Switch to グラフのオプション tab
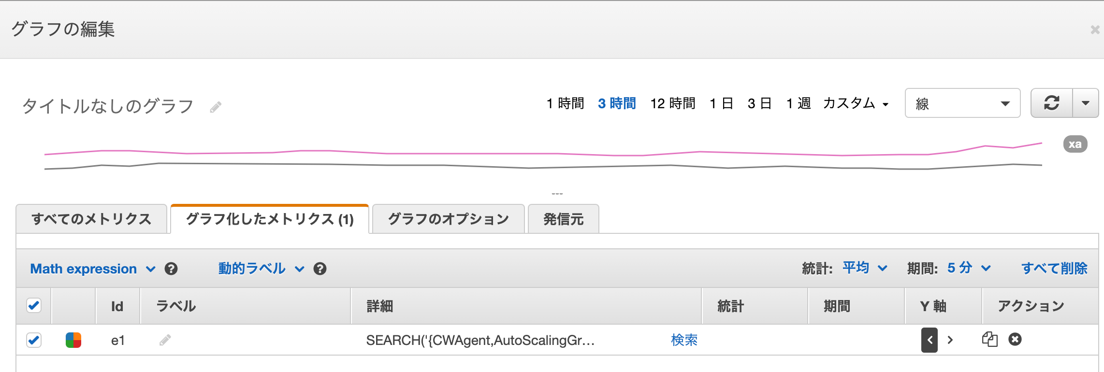 pos(449,219)
